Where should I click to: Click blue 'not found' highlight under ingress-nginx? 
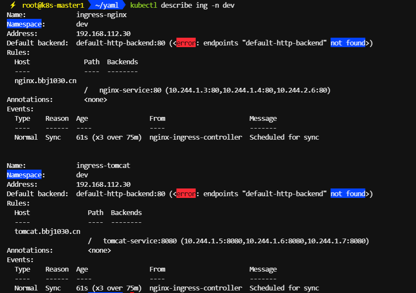tap(347, 43)
